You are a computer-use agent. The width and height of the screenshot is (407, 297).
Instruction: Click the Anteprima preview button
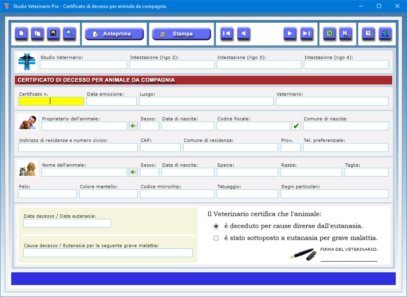click(x=114, y=34)
